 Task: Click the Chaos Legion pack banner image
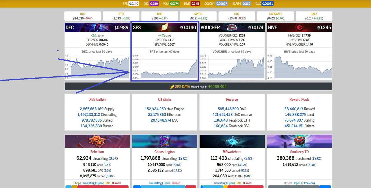point(165,141)
